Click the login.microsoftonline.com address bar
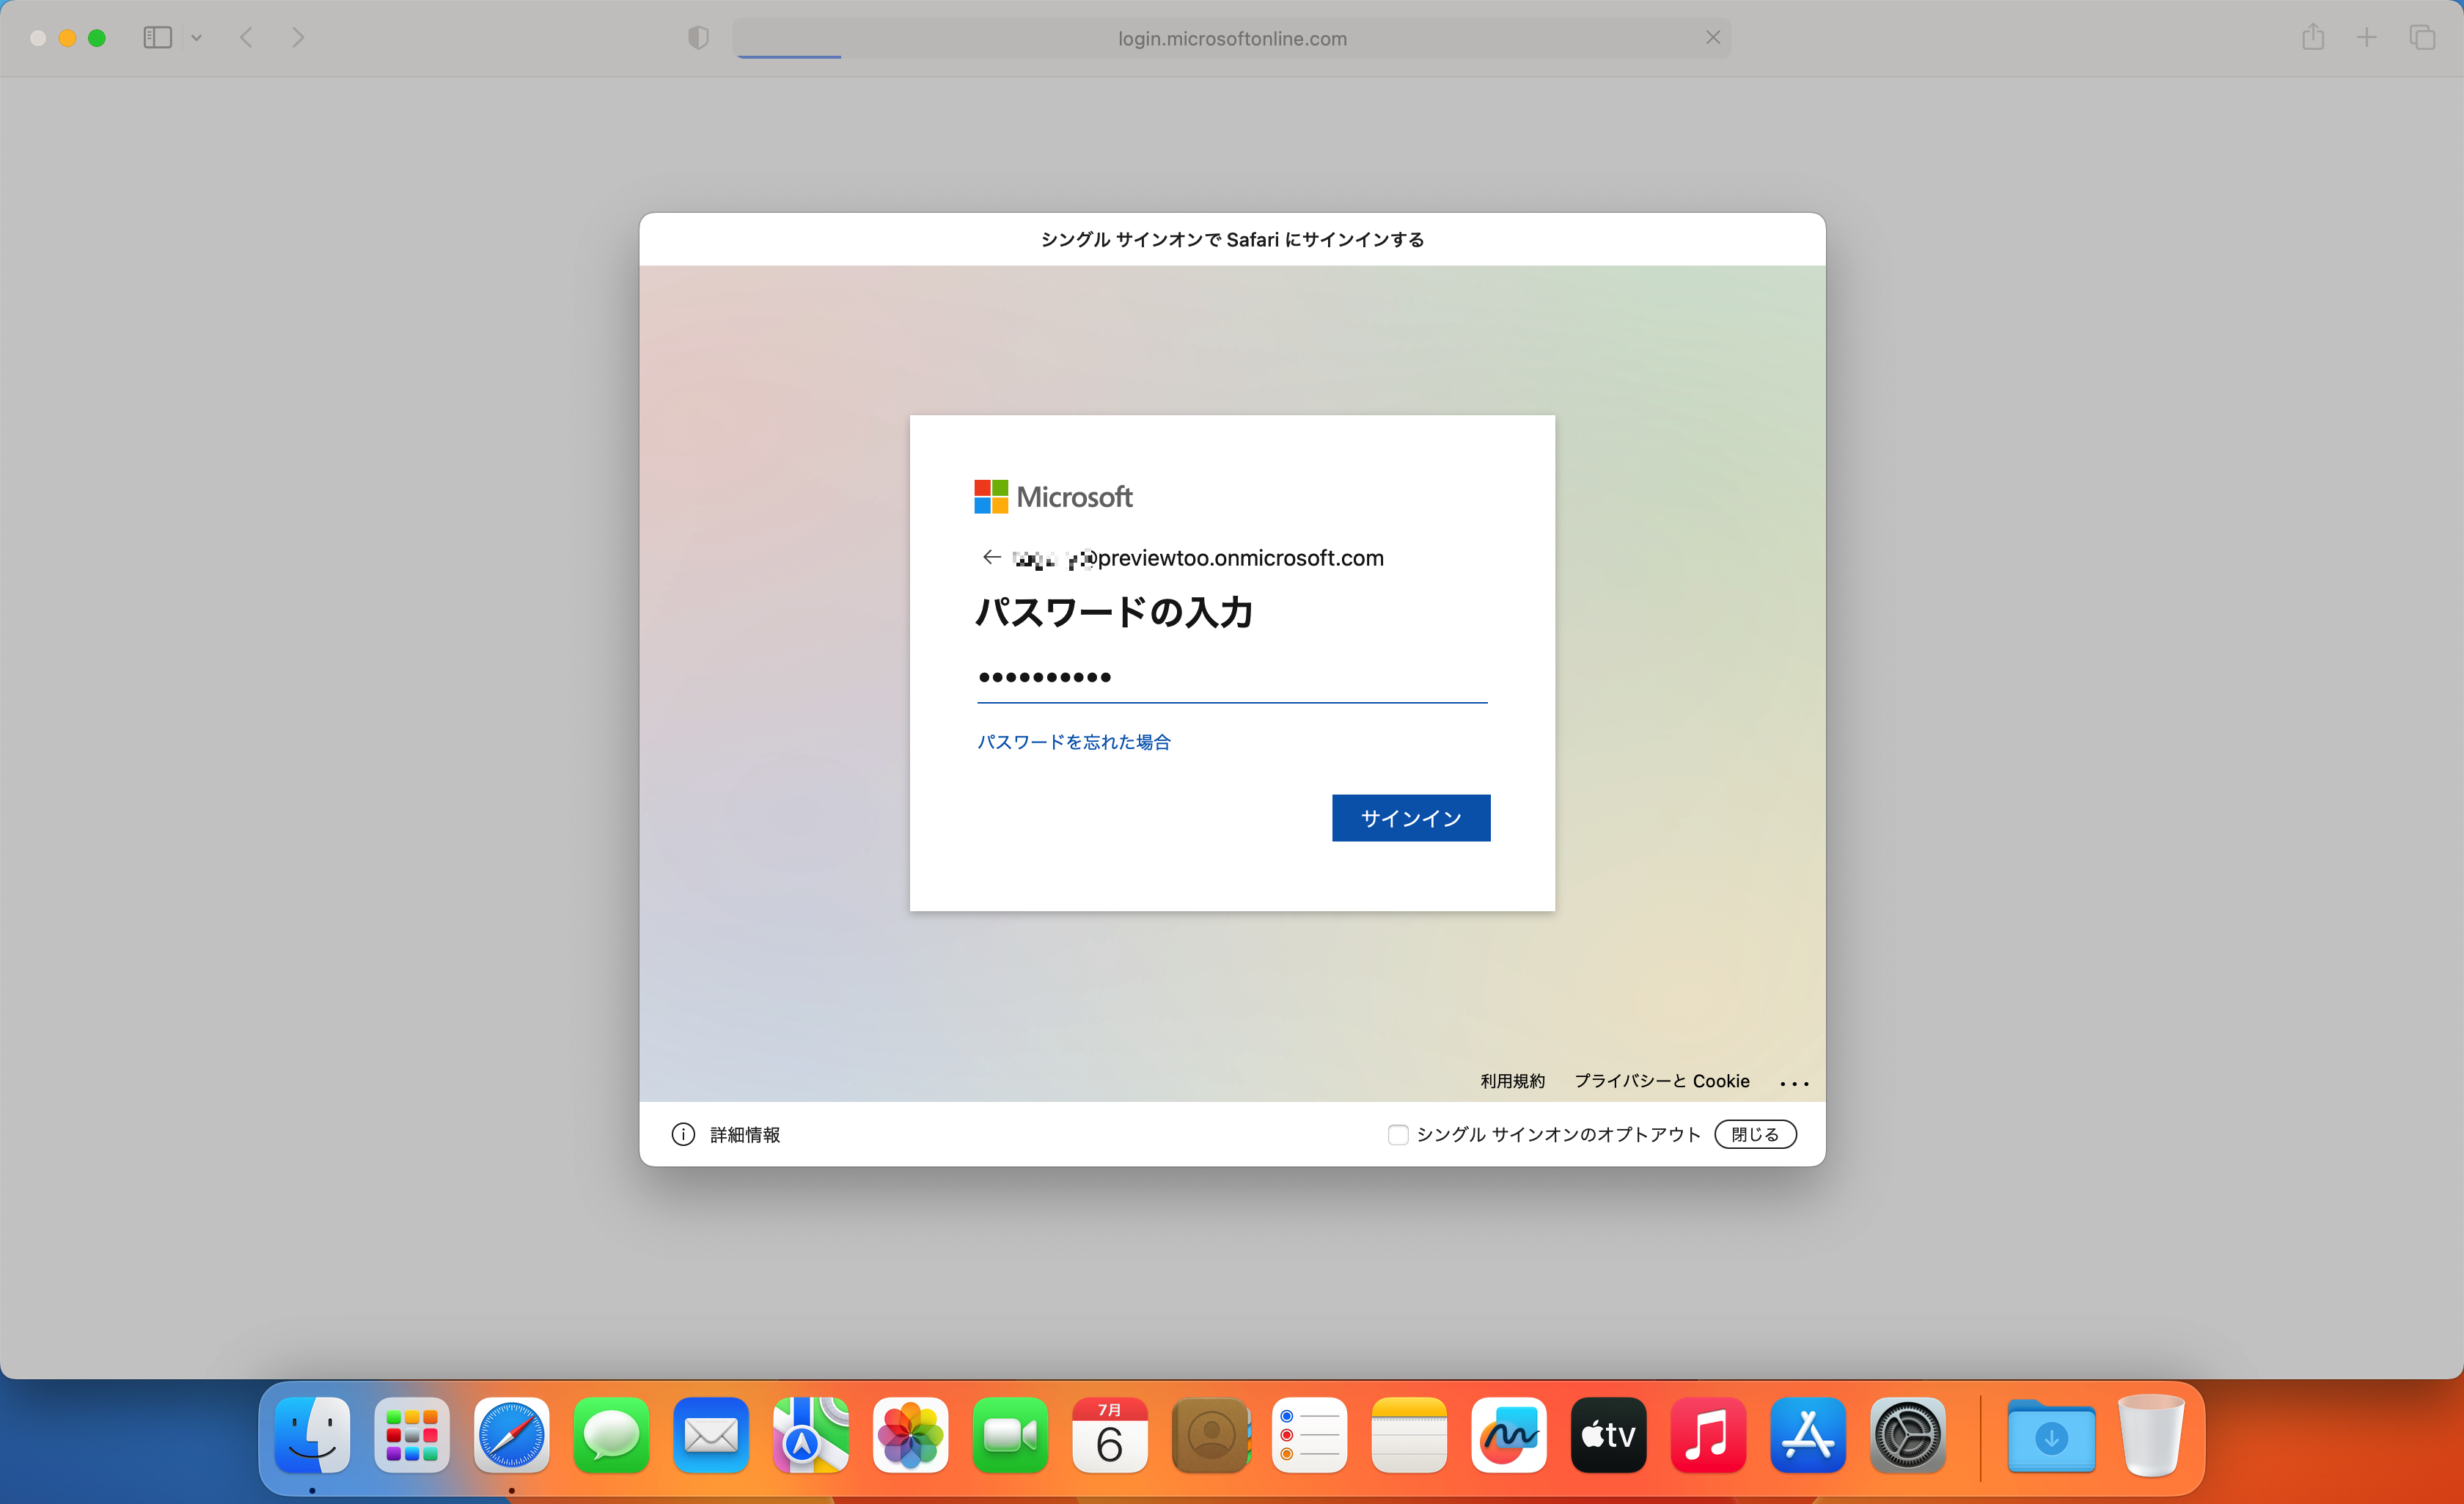The width and height of the screenshot is (2464, 1504). click(x=1232, y=38)
